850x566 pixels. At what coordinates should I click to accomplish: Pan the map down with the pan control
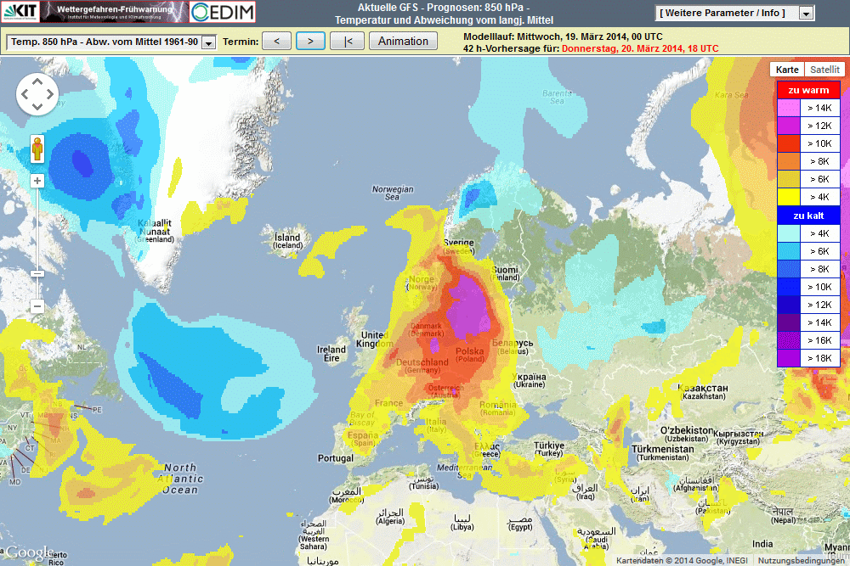37,107
